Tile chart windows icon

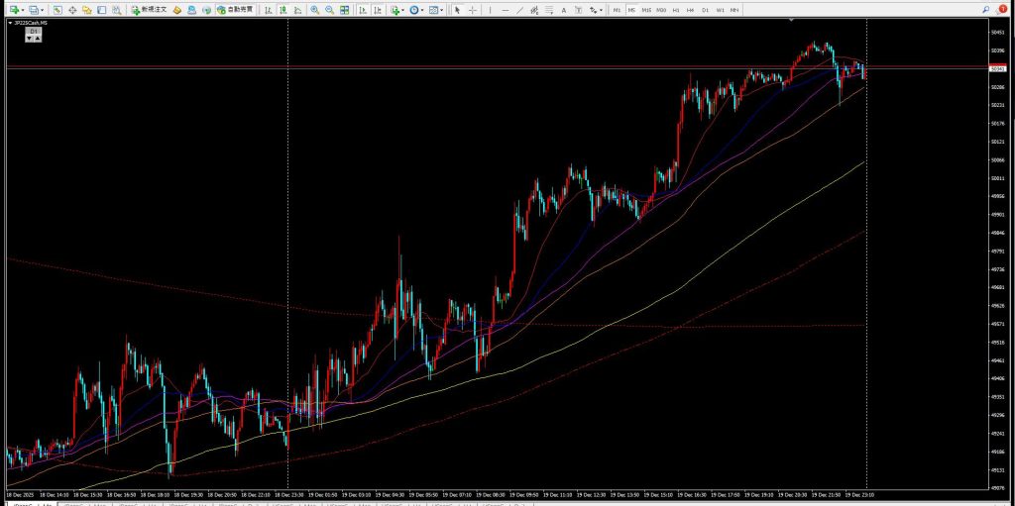344,10
